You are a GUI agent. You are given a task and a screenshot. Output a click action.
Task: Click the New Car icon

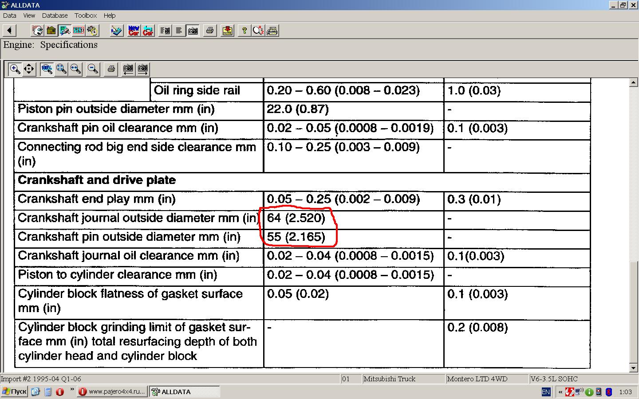(x=134, y=31)
